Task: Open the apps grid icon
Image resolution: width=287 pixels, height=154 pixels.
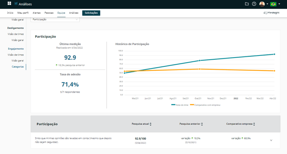Action: [9, 3]
